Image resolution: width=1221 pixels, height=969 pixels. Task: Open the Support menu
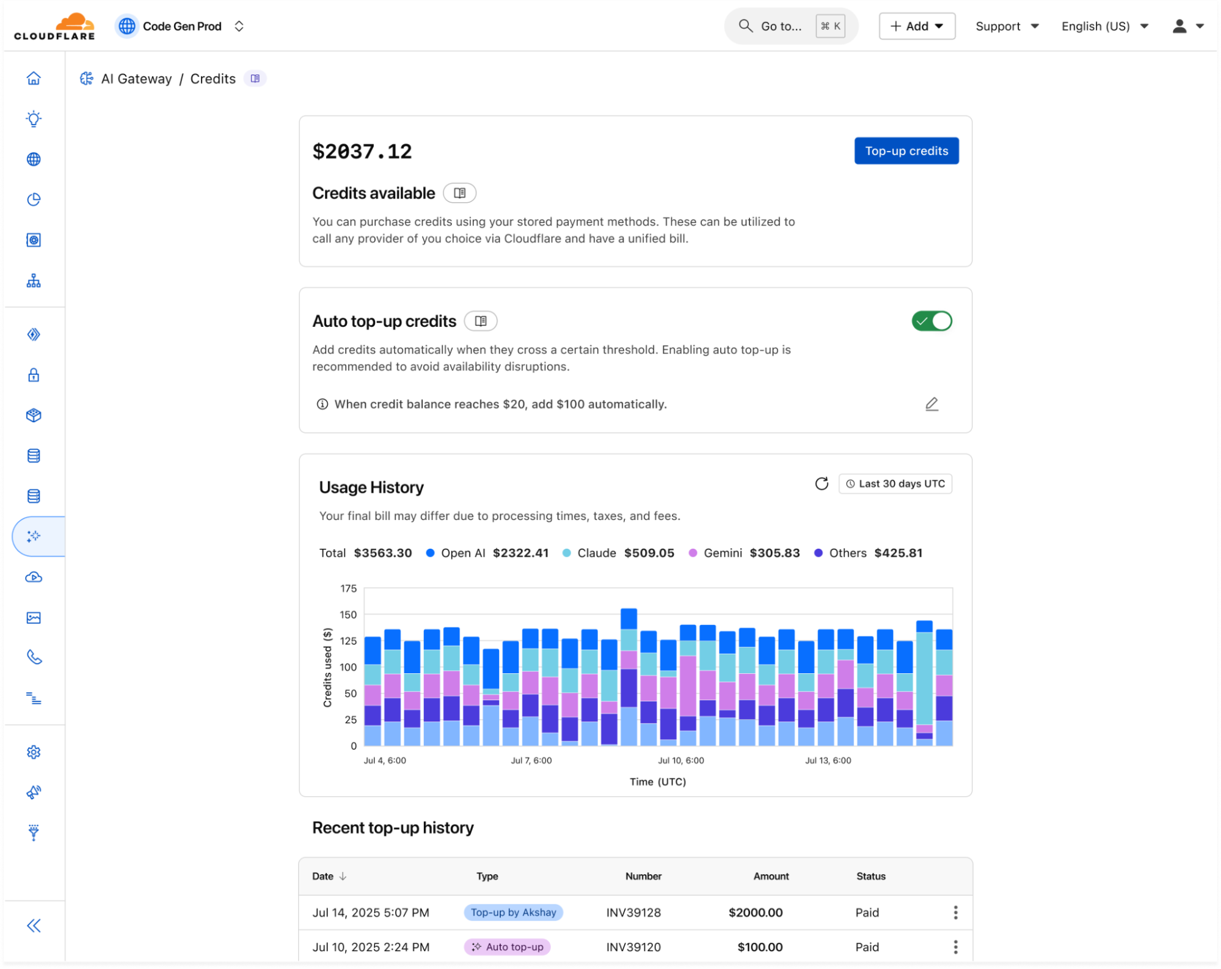tap(1007, 26)
